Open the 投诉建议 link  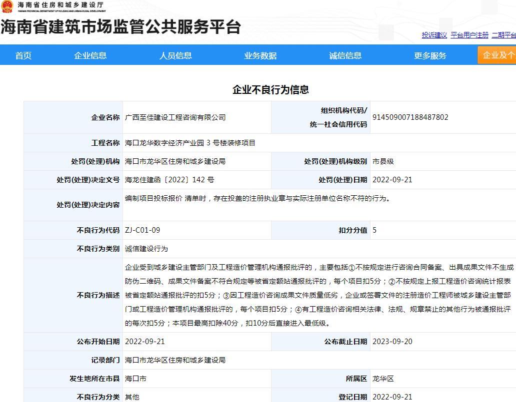(434, 35)
